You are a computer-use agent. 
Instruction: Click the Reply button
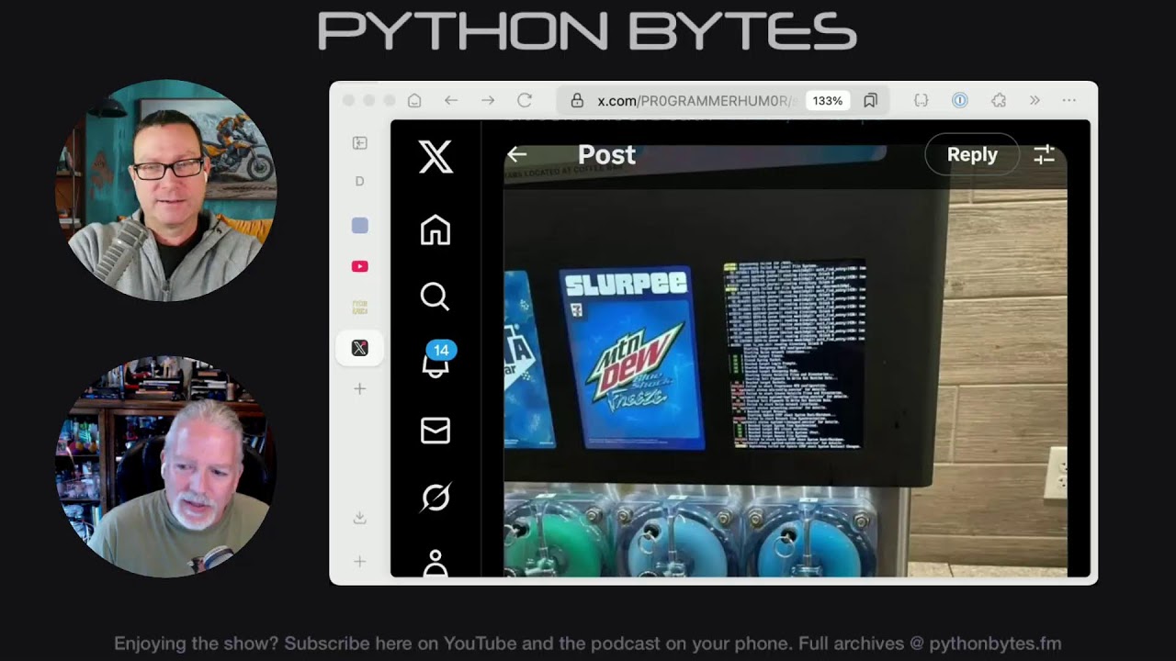972,155
